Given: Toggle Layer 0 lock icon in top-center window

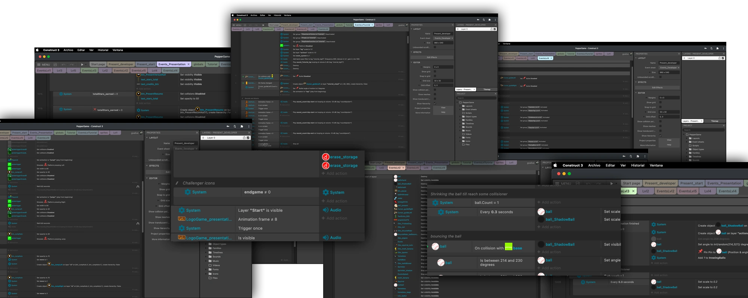Looking at the screenshot, I should point(491,29).
